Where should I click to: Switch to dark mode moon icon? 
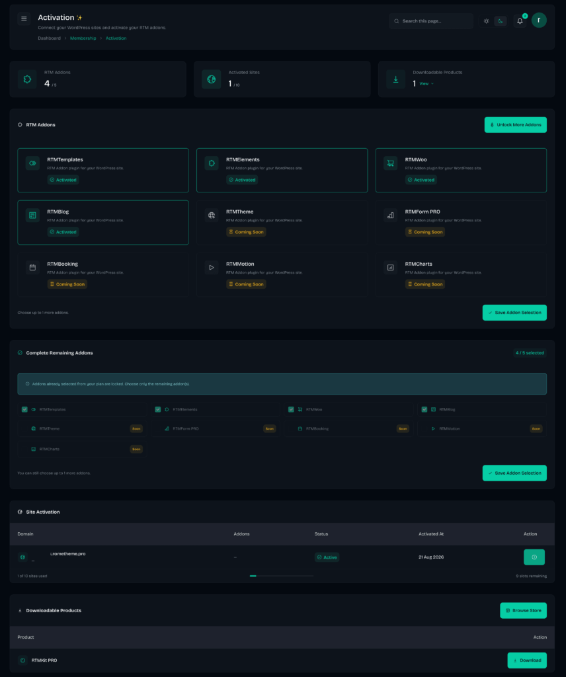point(501,20)
